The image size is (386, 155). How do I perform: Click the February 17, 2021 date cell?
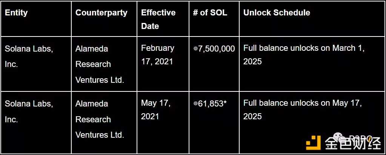point(157,55)
